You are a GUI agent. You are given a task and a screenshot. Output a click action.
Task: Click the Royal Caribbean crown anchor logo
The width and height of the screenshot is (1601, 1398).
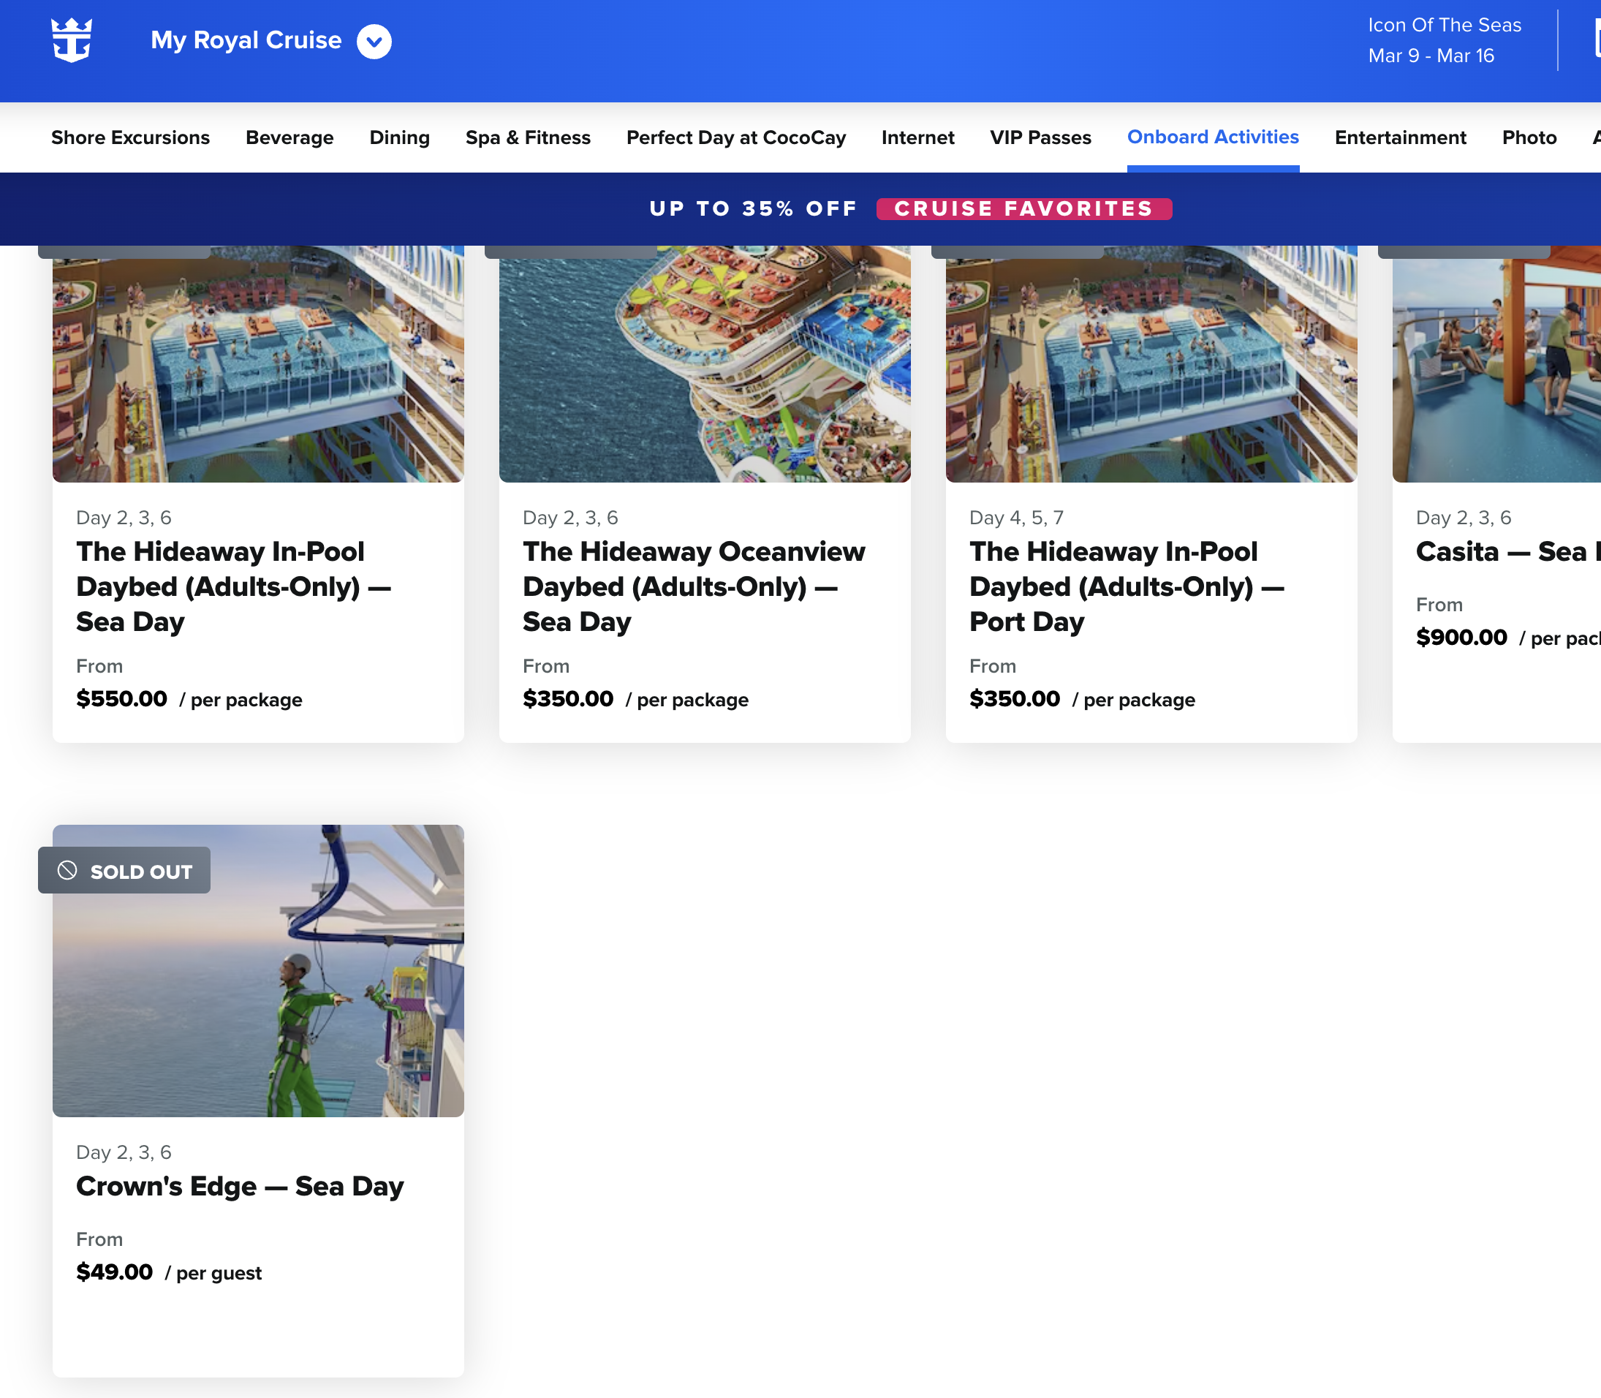[x=72, y=39]
